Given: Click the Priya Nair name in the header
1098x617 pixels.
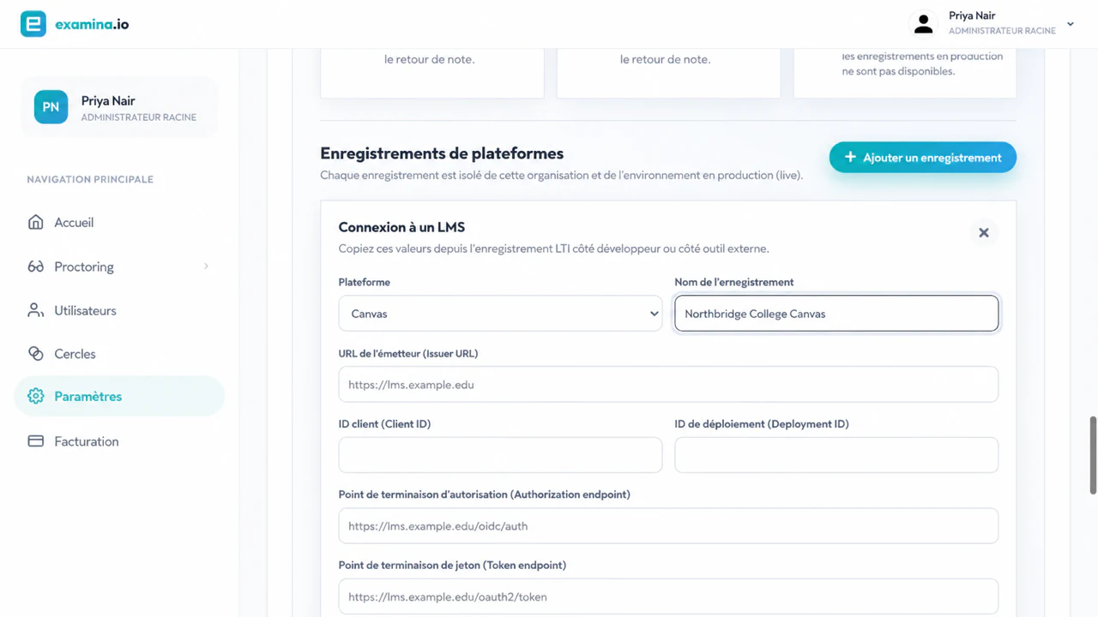Looking at the screenshot, I should 972,15.
